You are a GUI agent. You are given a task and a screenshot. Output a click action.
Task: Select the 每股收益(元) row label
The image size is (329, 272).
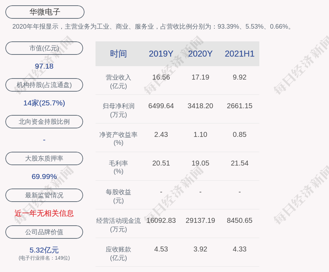coord(119,196)
